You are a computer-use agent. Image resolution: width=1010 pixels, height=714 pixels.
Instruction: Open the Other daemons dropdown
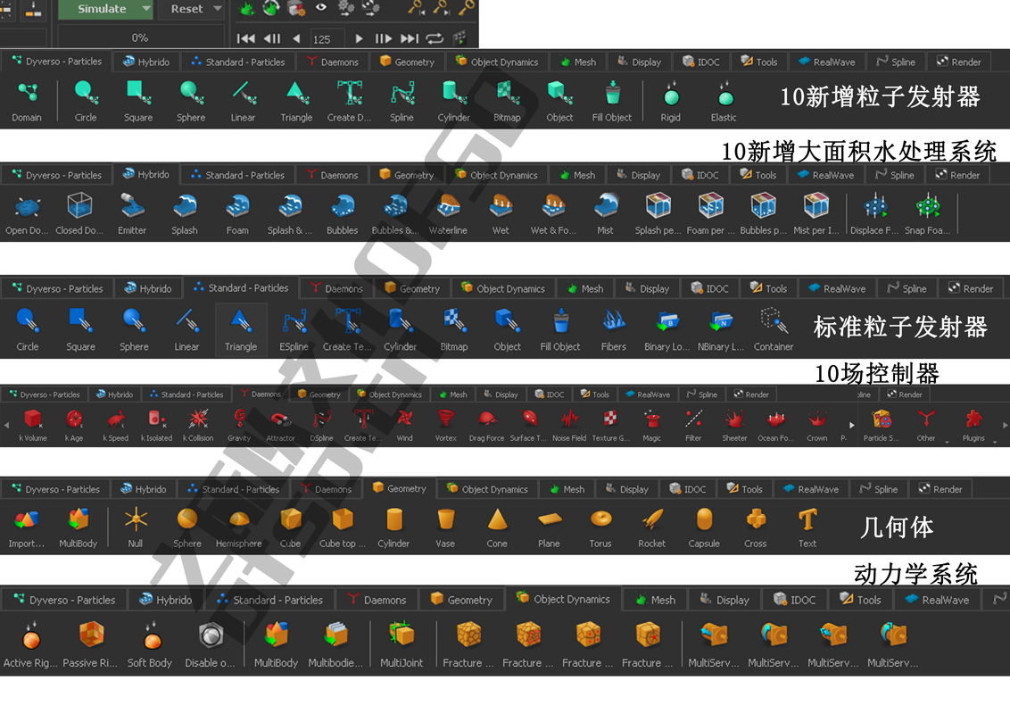(927, 421)
